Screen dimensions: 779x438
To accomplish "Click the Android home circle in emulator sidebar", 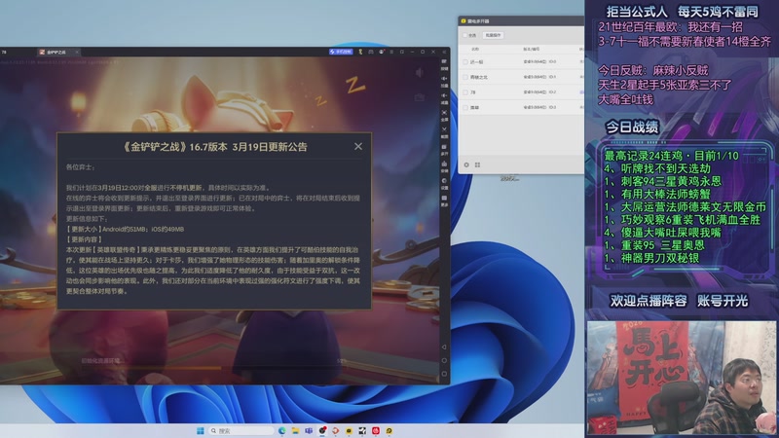I will [444, 360].
